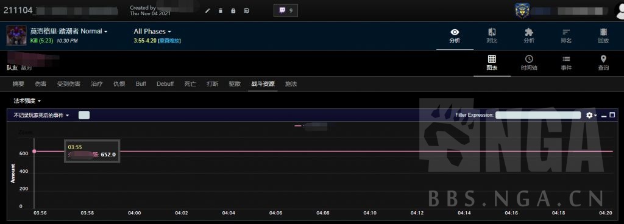Open the All Phases dropdown
624x224 pixels.
pyautogui.click(x=152, y=32)
